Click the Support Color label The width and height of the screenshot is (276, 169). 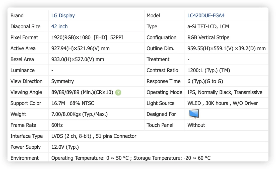pyautogui.click(x=26, y=103)
